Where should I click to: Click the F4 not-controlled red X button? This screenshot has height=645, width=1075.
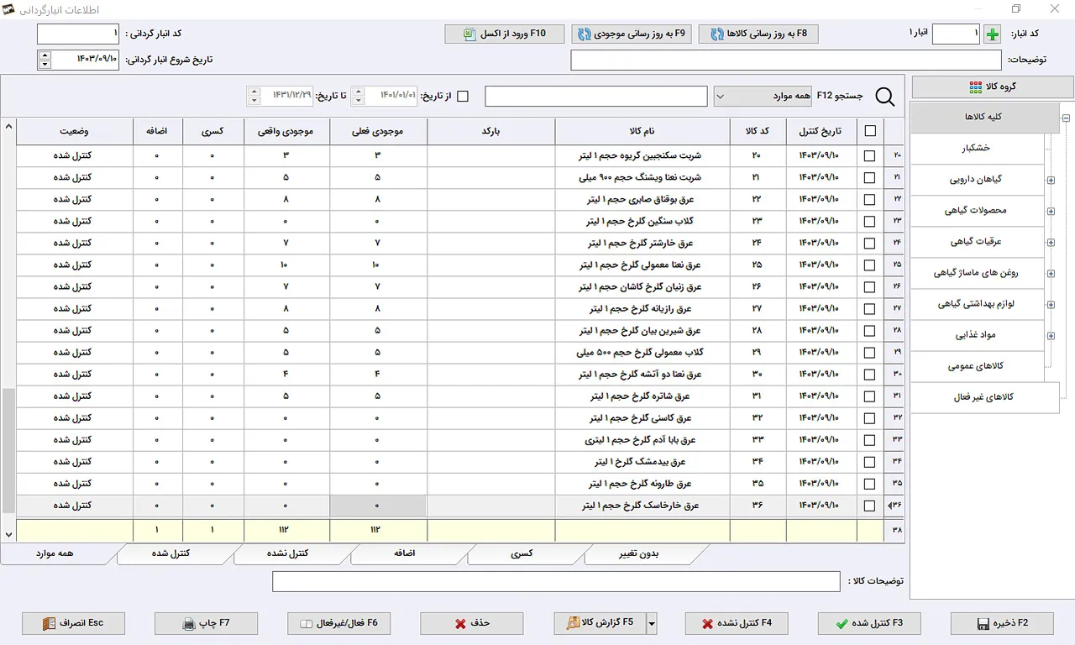click(737, 623)
